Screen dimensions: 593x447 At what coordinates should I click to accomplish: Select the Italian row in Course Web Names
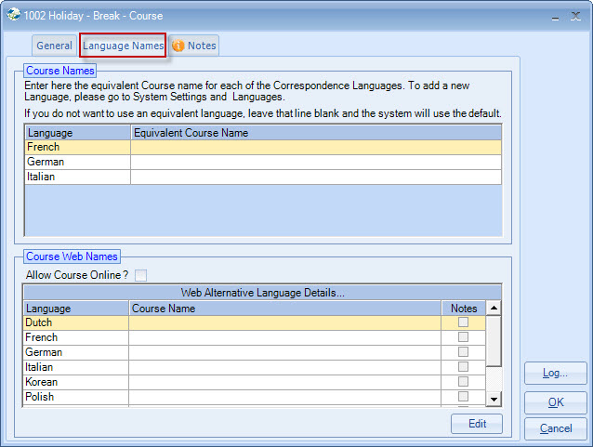pyautogui.click(x=255, y=367)
